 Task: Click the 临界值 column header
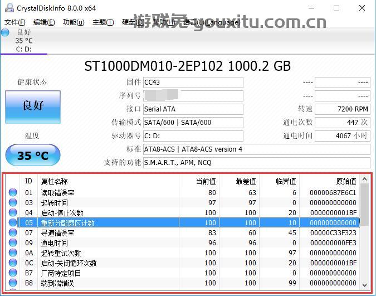click(279, 181)
